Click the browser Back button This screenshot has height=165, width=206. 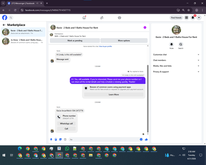point(4,10)
